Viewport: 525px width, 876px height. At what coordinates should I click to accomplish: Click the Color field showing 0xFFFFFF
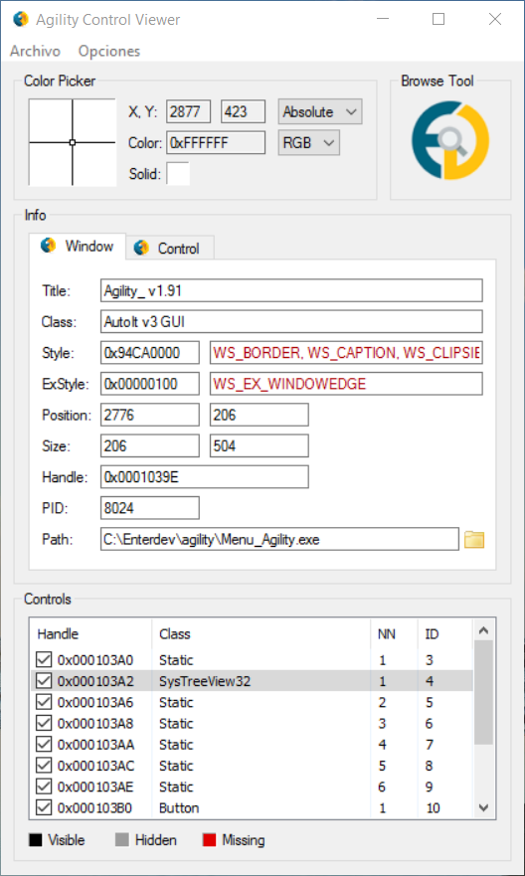[216, 142]
